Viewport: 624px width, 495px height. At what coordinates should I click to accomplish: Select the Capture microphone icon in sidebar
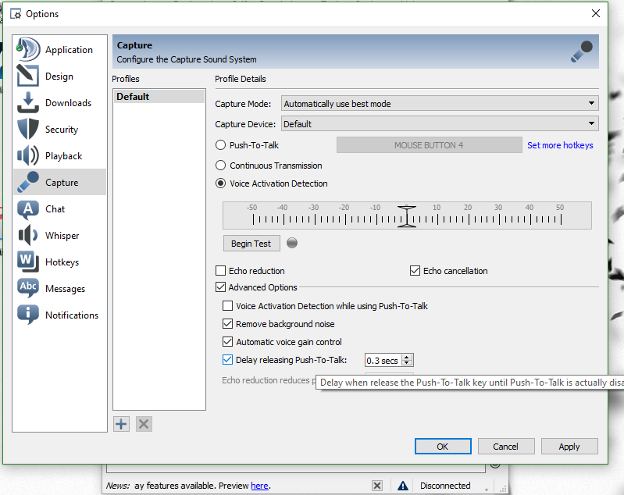[28, 182]
